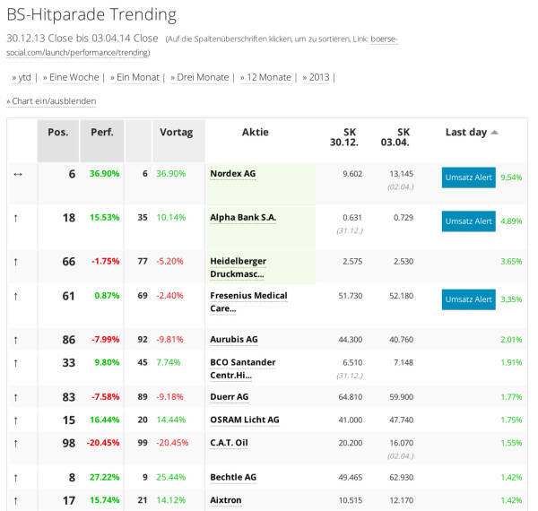Screen dimensions: 538x511
Task: Sort by the SK 03.04. column header
Action: pyautogui.click(x=395, y=137)
